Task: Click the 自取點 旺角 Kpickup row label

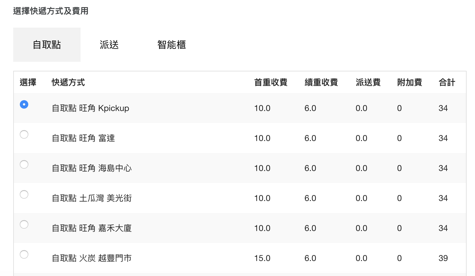Action: pos(90,108)
